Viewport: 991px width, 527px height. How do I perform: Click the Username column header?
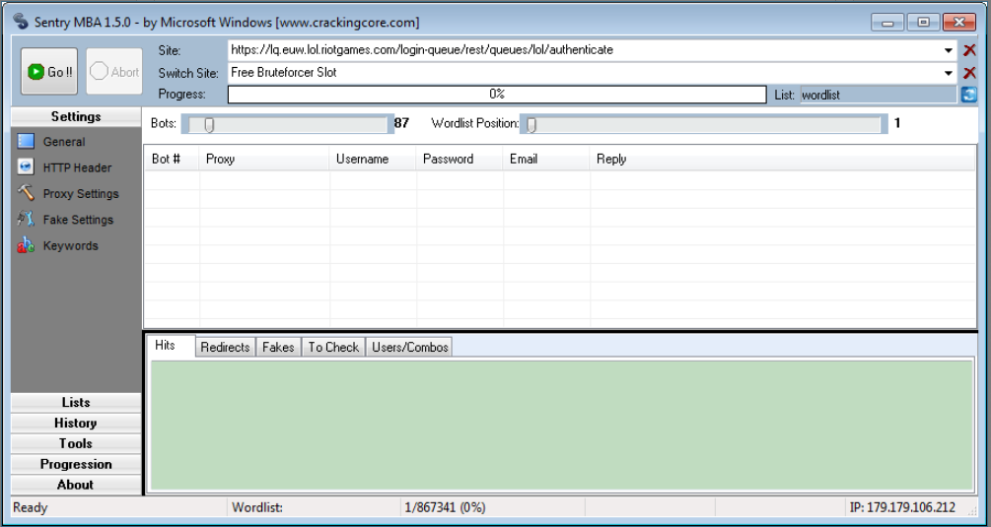point(362,159)
